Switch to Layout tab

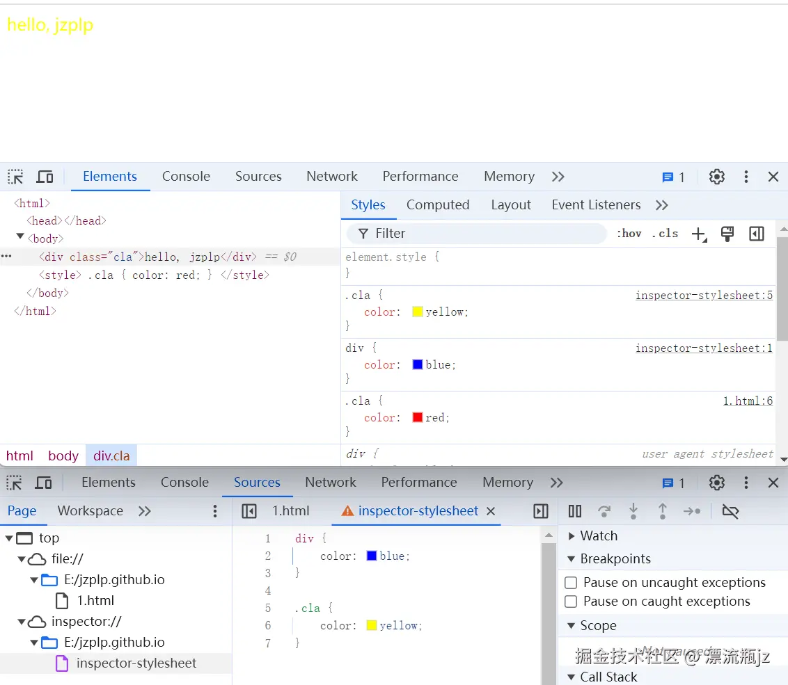(510, 205)
